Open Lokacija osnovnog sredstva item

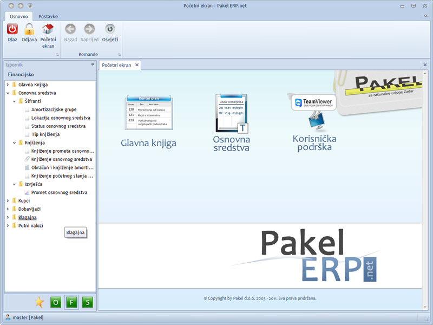click(61, 118)
